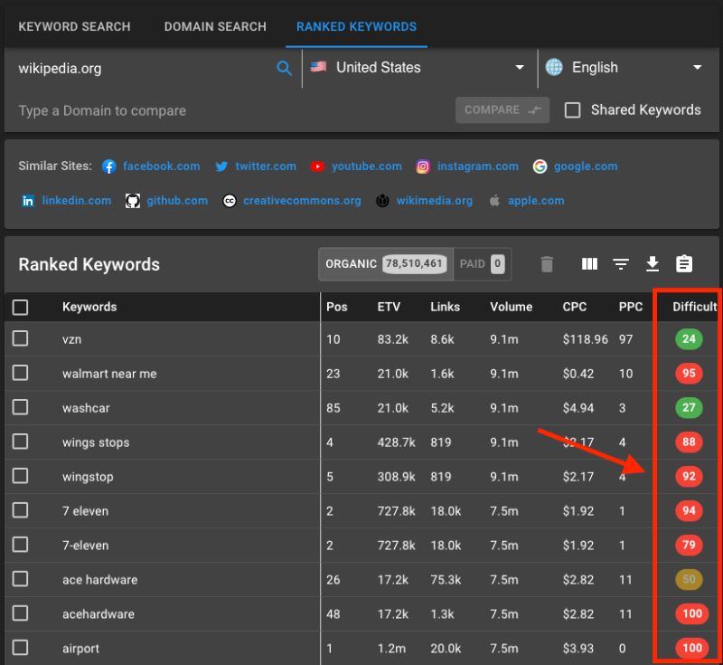Screen dimensions: 723x665
Task: Check the select-all checkbox in table header
Action: (x=20, y=308)
